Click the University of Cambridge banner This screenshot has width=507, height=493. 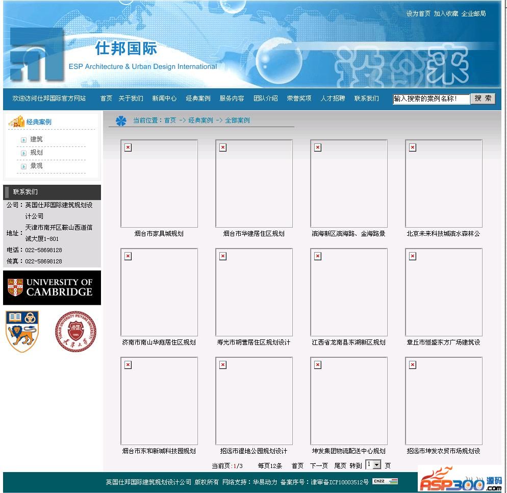tap(52, 287)
